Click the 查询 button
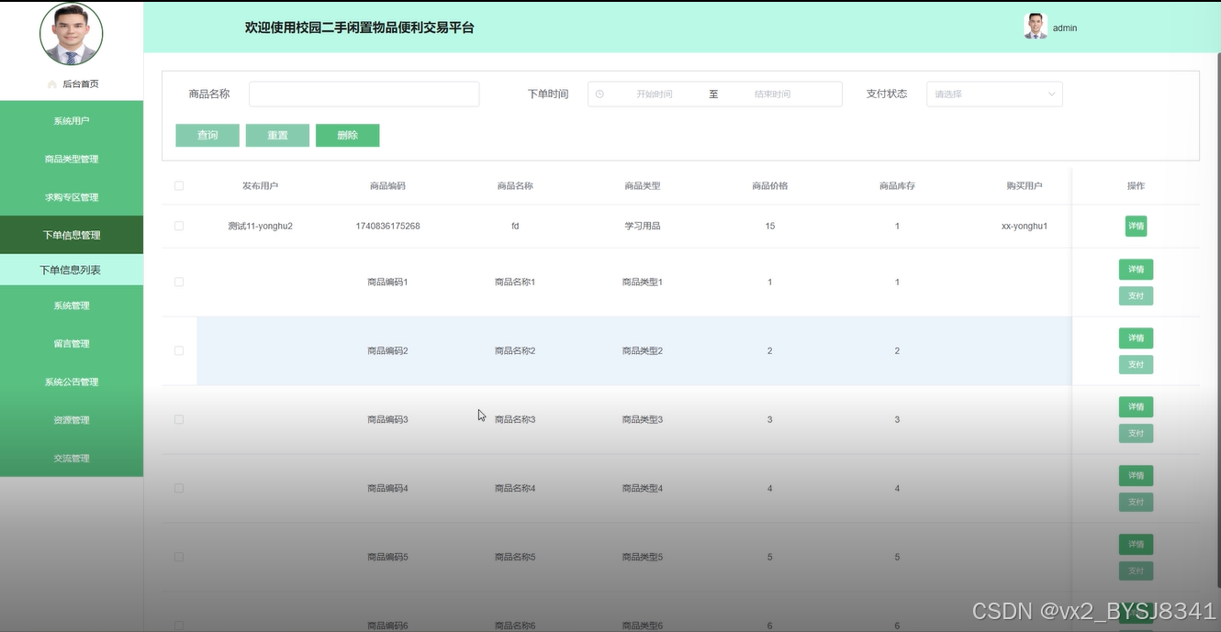Screen dimensions: 1221x632 point(207,135)
